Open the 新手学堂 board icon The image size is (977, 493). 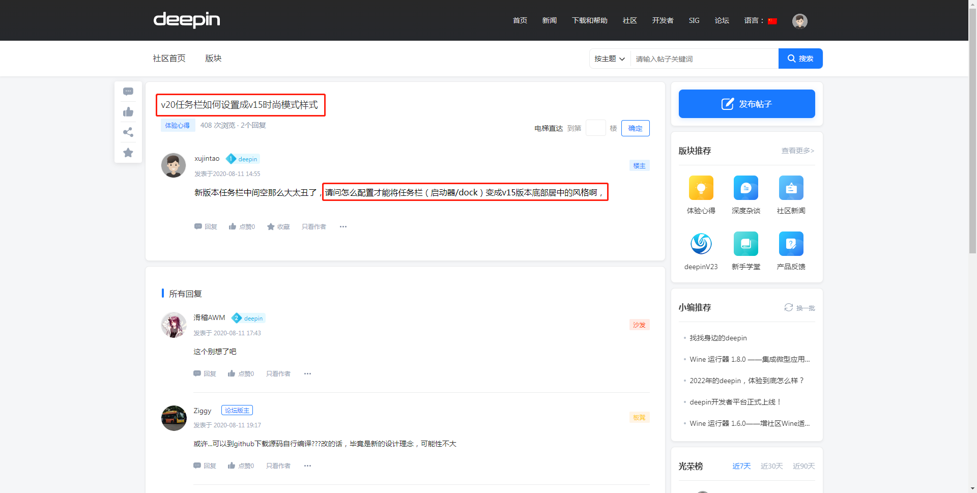pyautogui.click(x=746, y=244)
